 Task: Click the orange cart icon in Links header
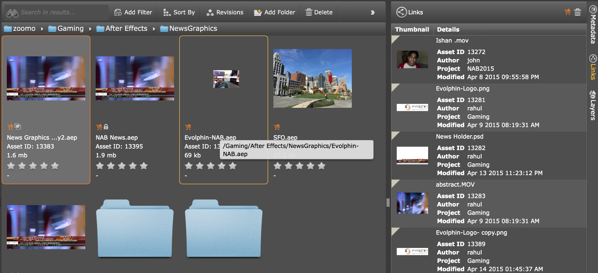point(567,12)
